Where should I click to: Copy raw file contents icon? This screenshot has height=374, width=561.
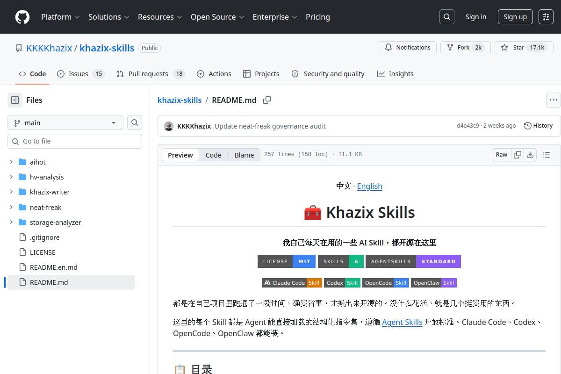[x=518, y=155]
